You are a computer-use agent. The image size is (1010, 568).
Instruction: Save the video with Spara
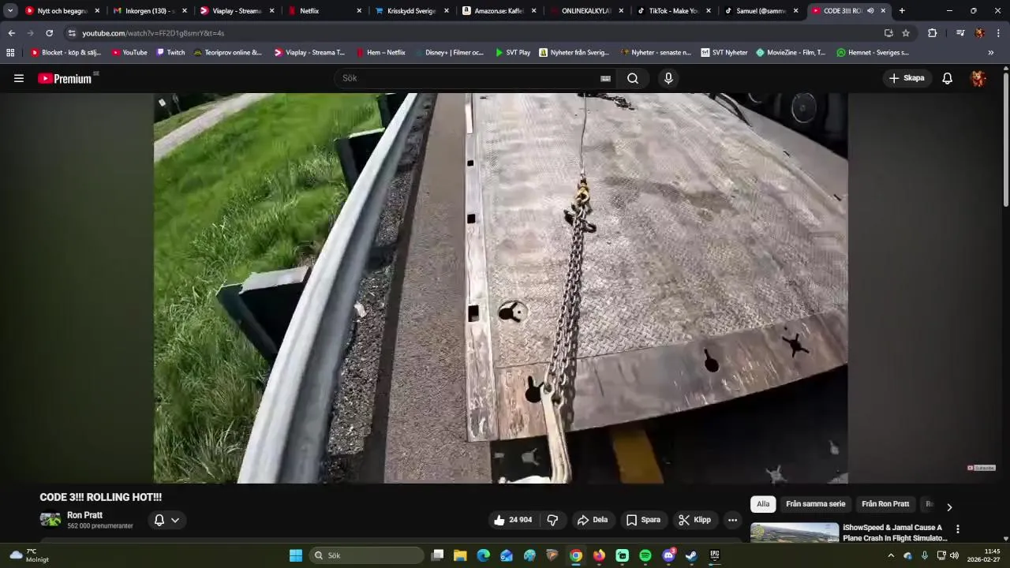click(x=643, y=520)
